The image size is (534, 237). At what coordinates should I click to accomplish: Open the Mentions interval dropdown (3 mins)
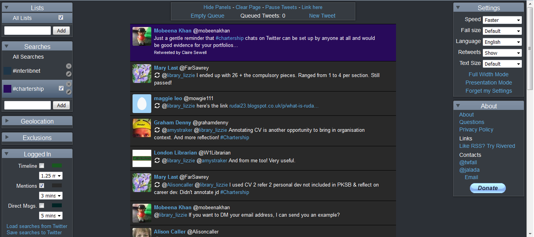[x=51, y=196]
